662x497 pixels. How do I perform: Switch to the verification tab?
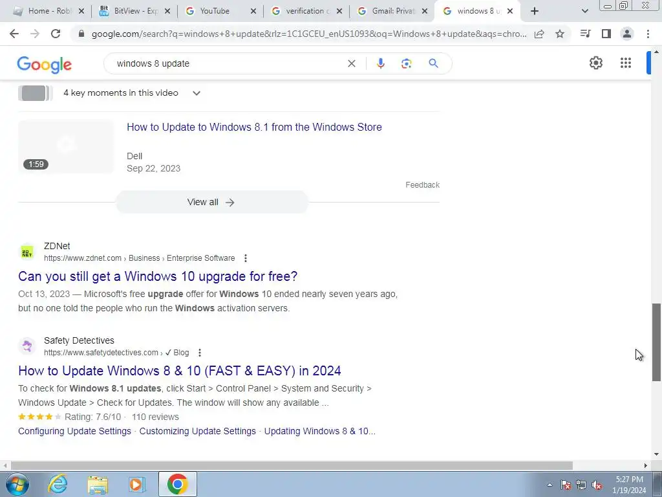(306, 11)
